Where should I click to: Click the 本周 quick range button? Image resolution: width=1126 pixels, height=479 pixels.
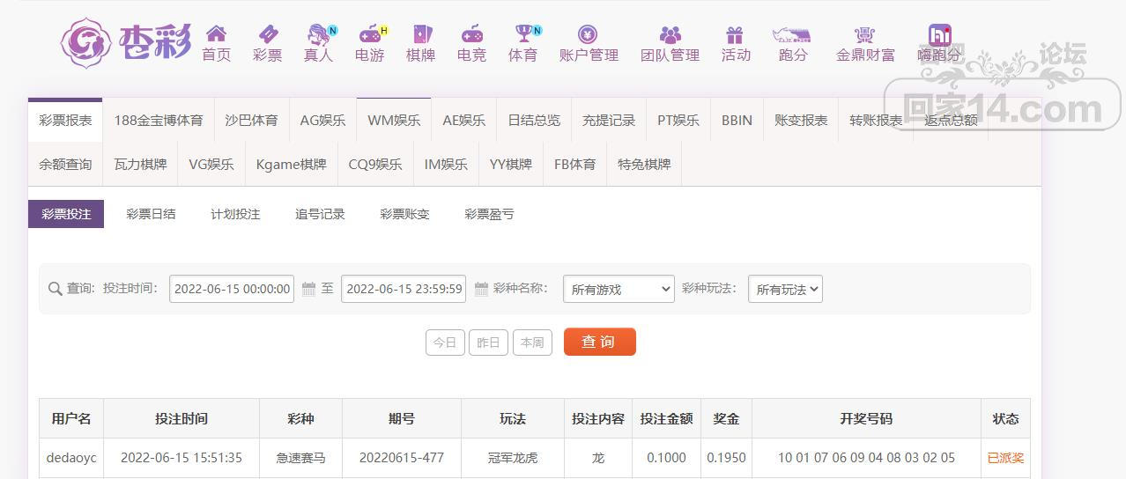click(x=532, y=343)
